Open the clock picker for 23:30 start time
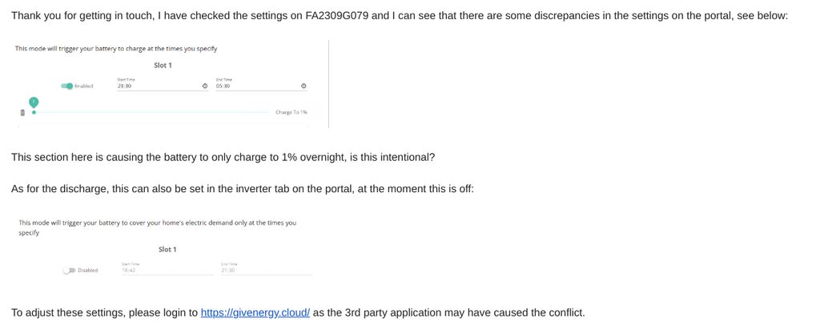The image size is (820, 326). [205, 86]
